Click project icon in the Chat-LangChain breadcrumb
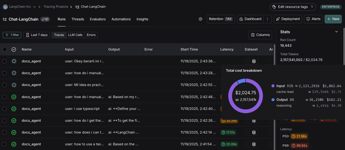Image resolution: width=345 pixels, height=150 pixels. coord(77,7)
